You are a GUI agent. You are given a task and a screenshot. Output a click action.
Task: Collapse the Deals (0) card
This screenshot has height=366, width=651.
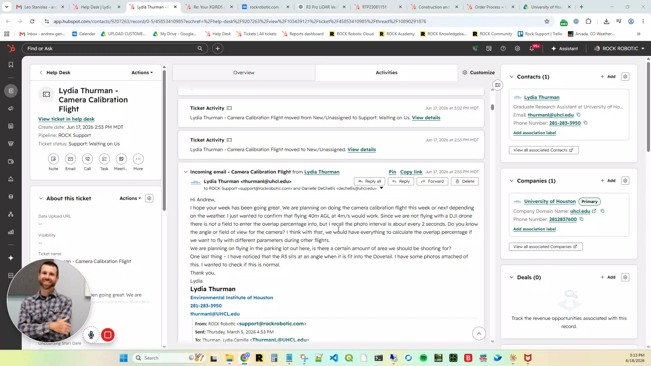click(x=512, y=277)
